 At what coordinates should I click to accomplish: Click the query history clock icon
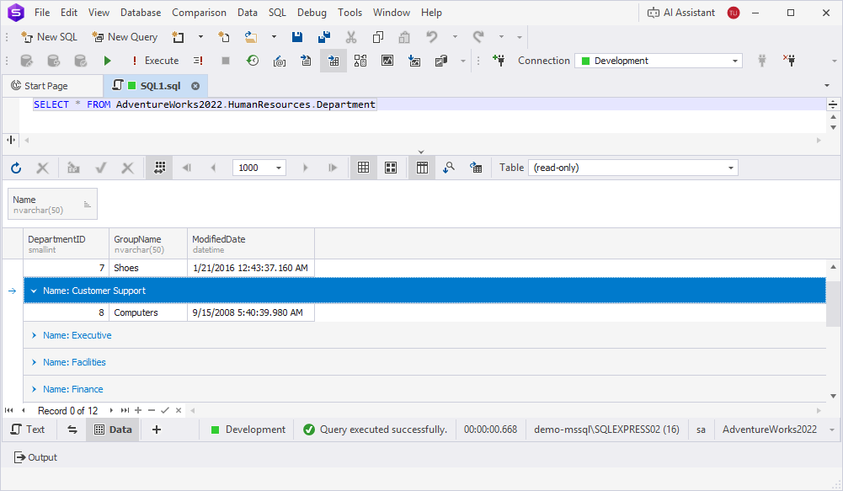coord(252,61)
